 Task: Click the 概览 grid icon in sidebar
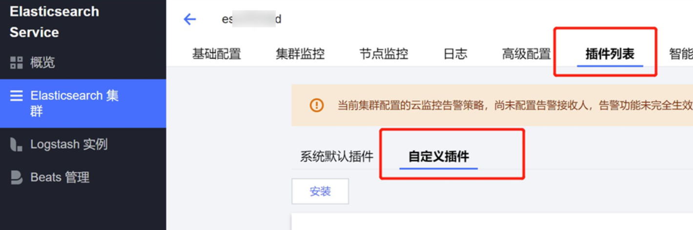[x=17, y=63]
